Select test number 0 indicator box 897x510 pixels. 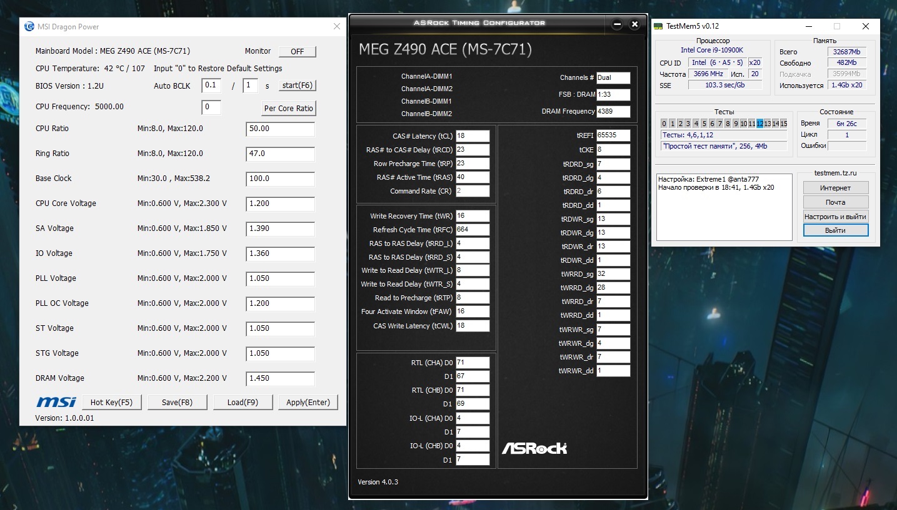[664, 124]
